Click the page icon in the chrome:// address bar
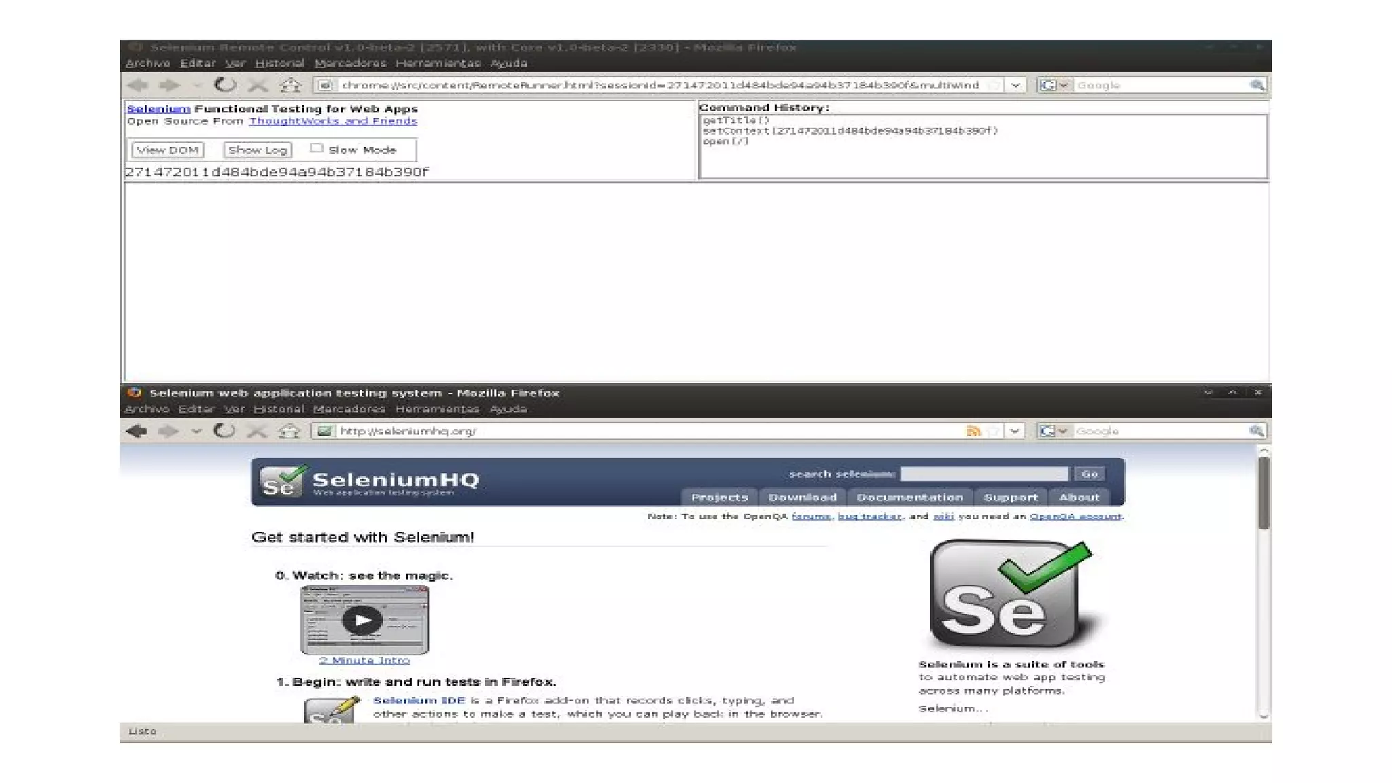The image size is (1392, 783). (325, 85)
